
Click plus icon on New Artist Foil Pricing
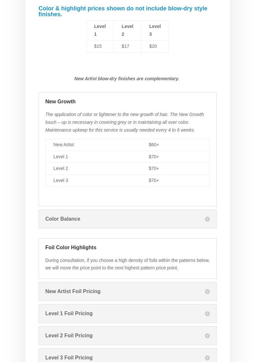tap(207, 292)
